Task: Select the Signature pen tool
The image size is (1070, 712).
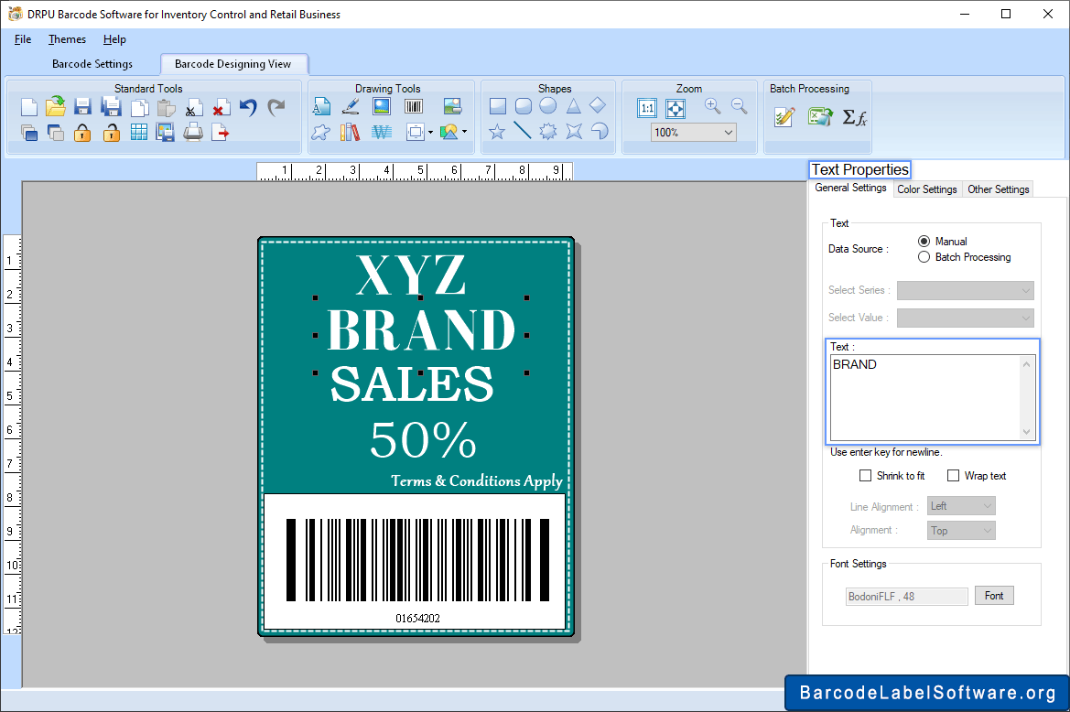Action: pyautogui.click(x=351, y=106)
